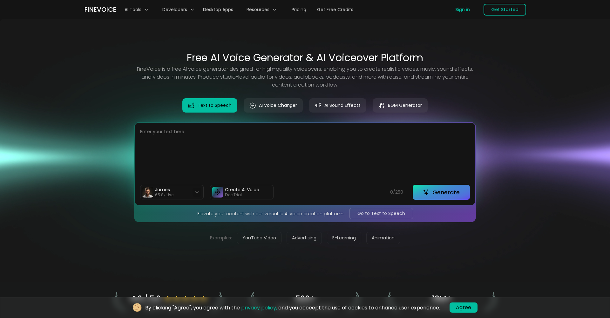Select the YouTube Video example chip
610x318 pixels.
[259, 238]
